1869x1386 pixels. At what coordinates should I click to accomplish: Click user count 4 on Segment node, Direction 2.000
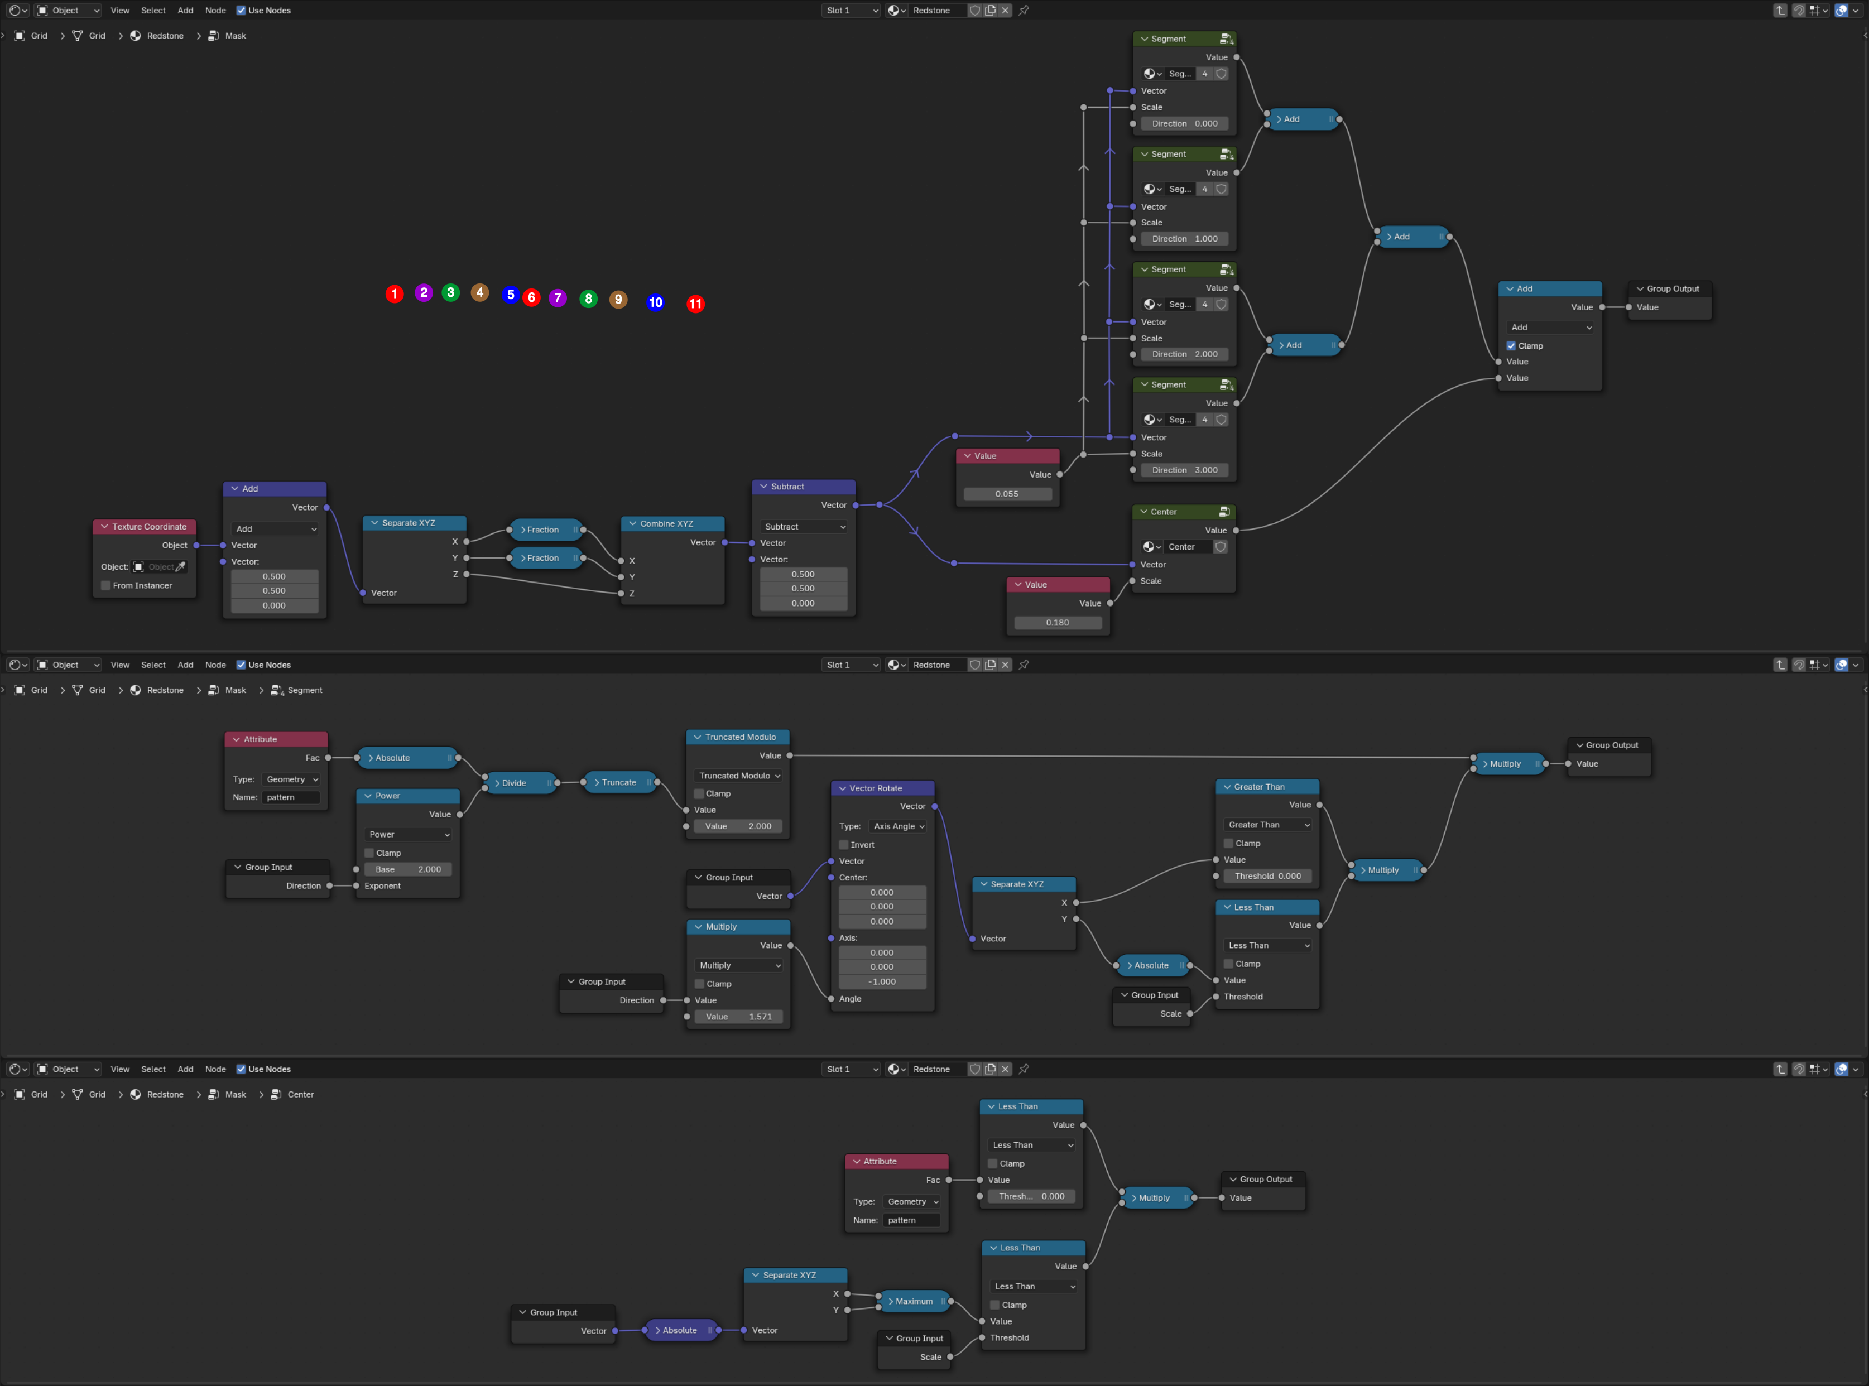pyautogui.click(x=1205, y=305)
